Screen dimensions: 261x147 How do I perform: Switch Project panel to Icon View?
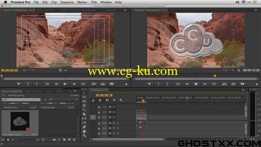8,139
